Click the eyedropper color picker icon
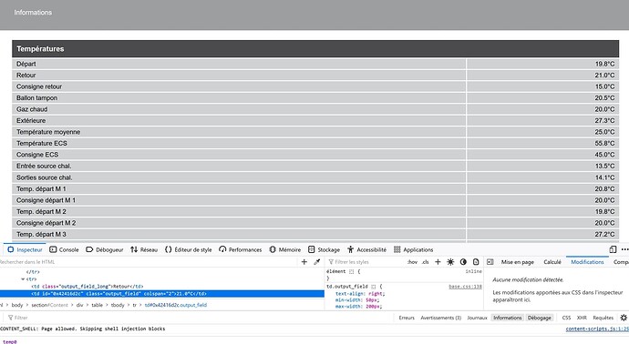The height and width of the screenshot is (344, 629). 317,262
